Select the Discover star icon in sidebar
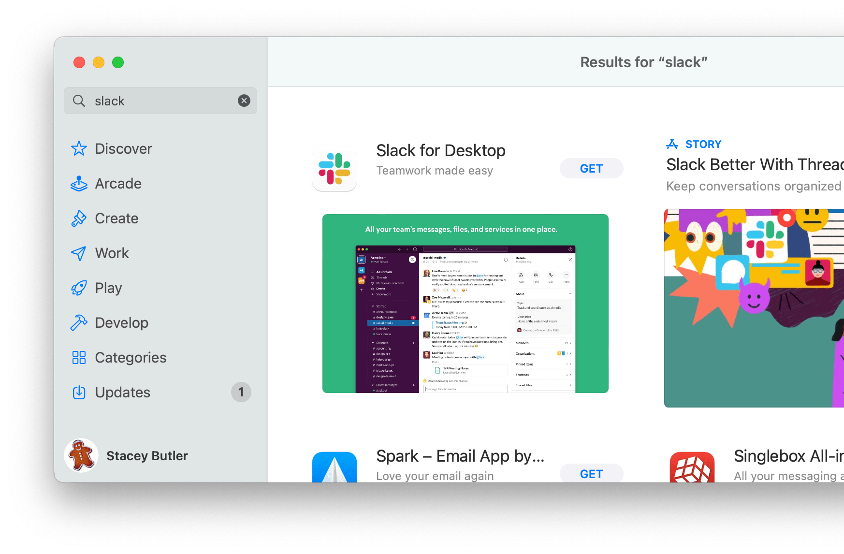 click(x=79, y=148)
